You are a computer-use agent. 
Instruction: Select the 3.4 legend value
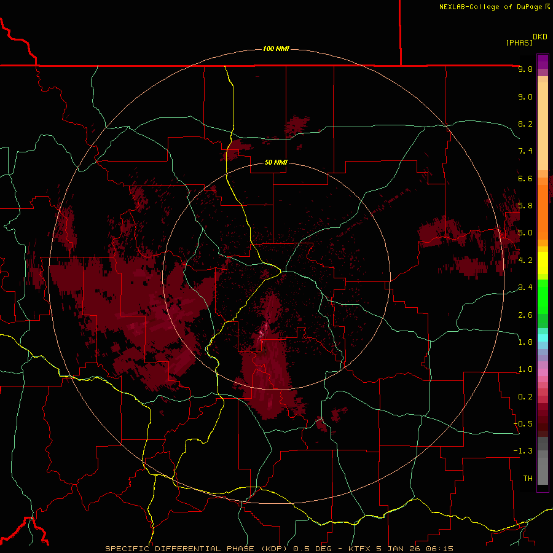525,288
